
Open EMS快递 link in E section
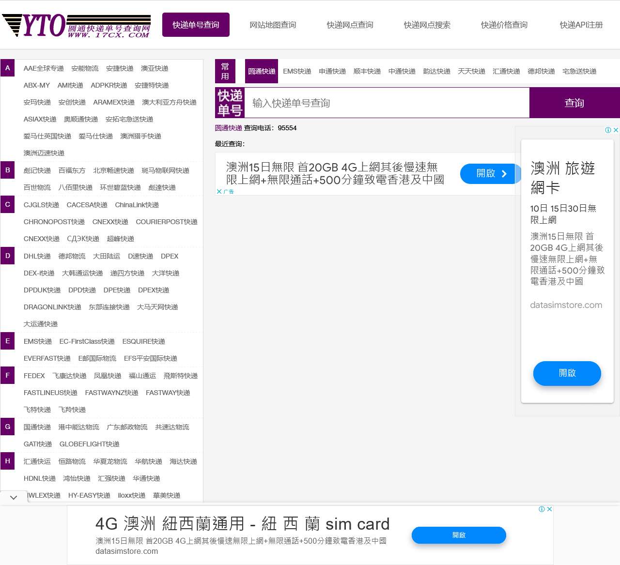tap(38, 341)
